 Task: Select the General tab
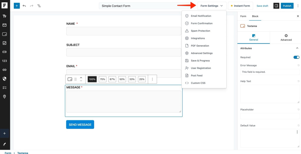pos(254,37)
